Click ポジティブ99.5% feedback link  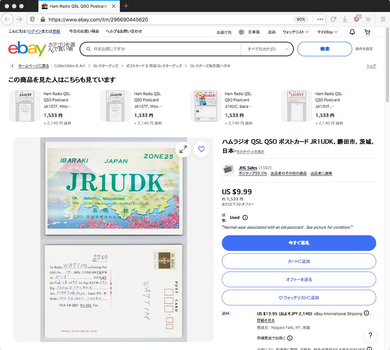pyautogui.click(x=253, y=174)
